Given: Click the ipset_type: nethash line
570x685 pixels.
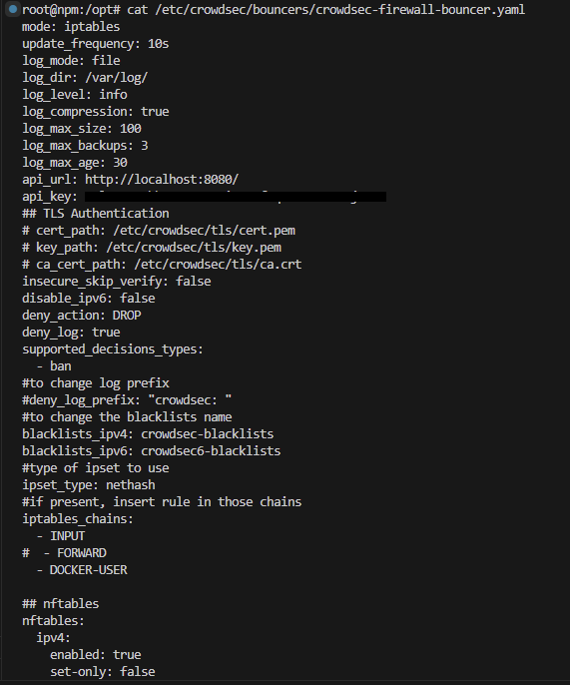Looking at the screenshot, I should coord(89,485).
